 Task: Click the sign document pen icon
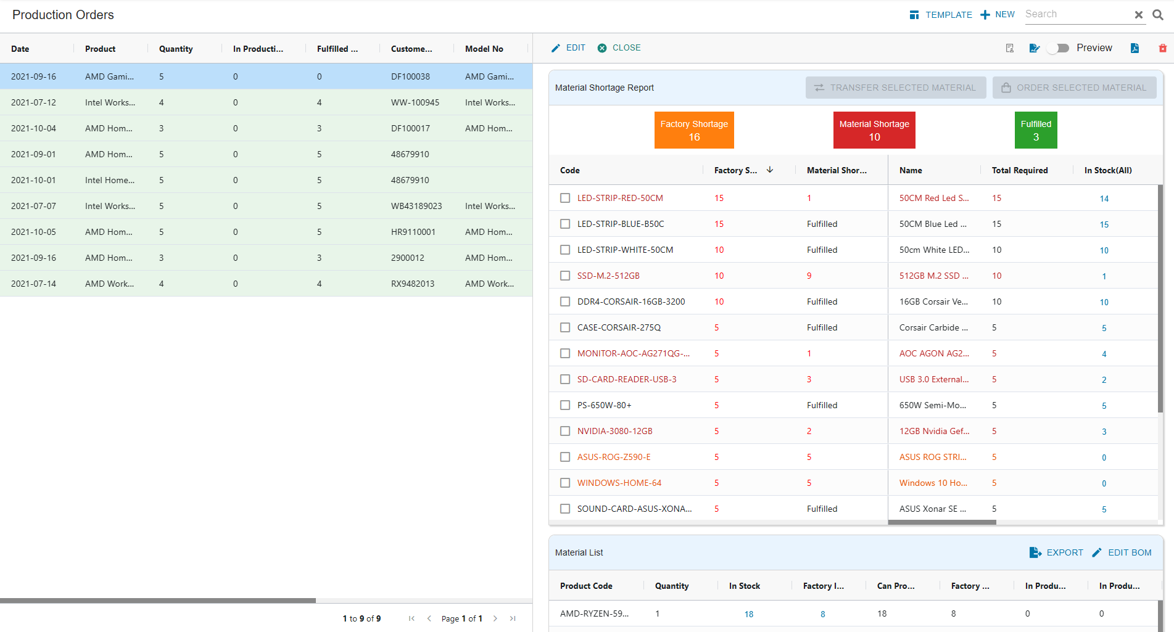[x=1035, y=48]
